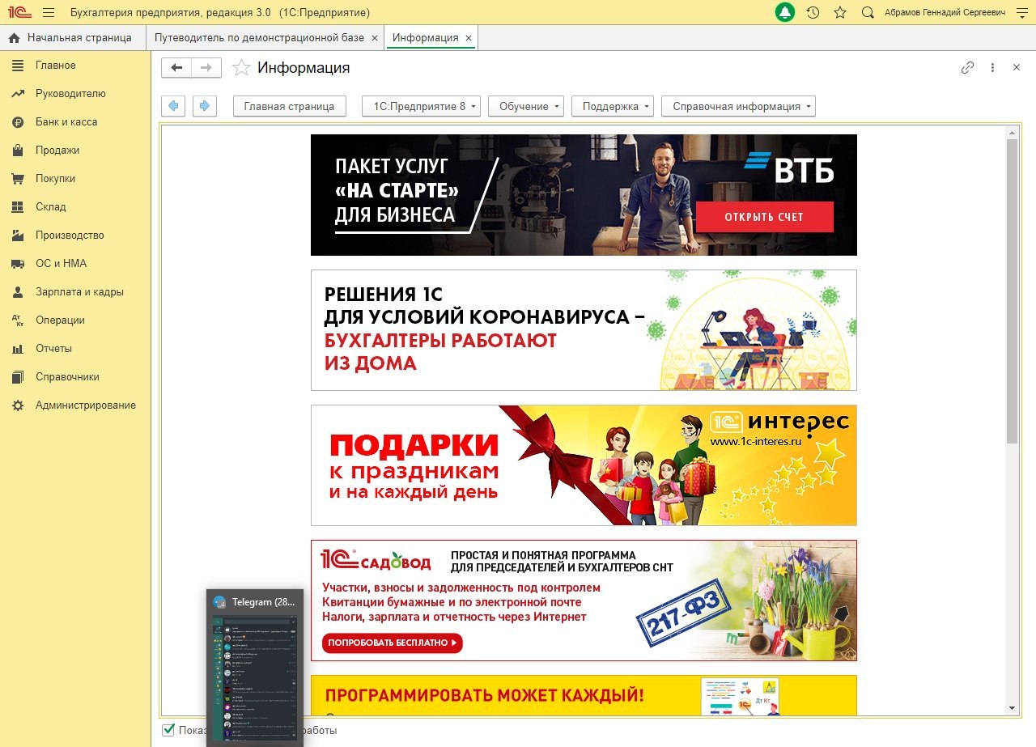Viewport: 1036px width, 747px height.
Task: Click the ОС и НМА truck icon
Action: coord(18,264)
